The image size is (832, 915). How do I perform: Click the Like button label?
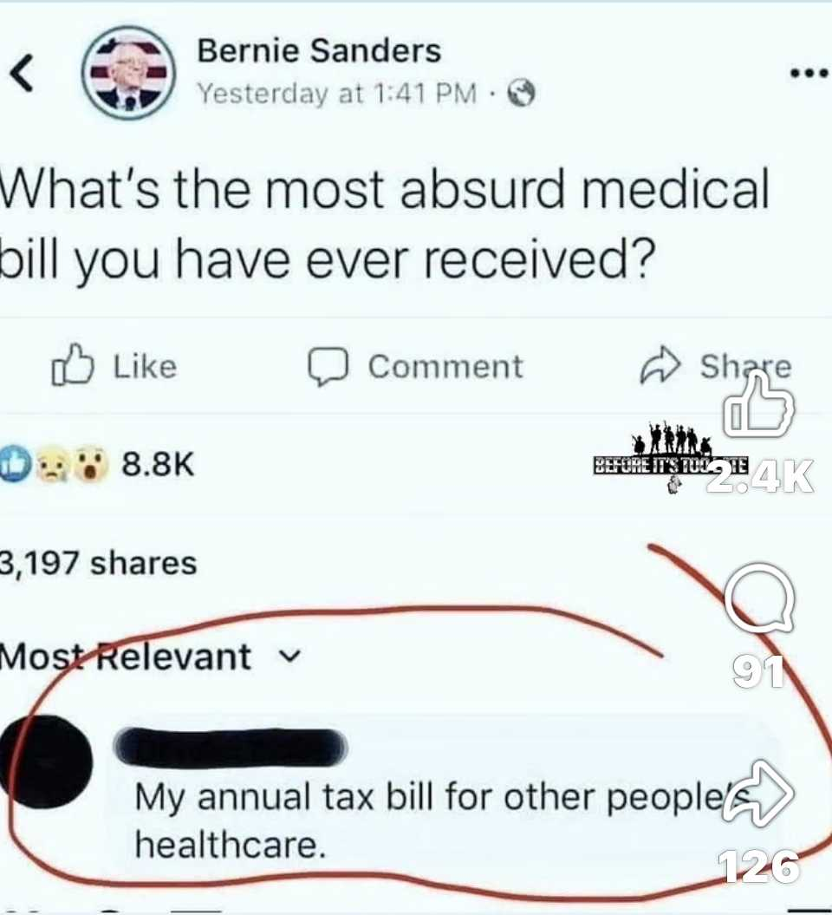point(145,367)
